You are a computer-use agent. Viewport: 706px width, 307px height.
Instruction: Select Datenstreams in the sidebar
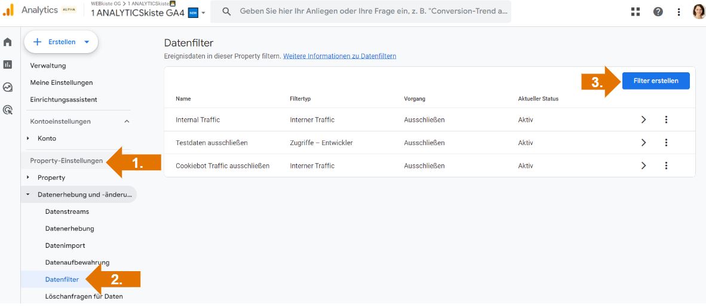tap(67, 211)
